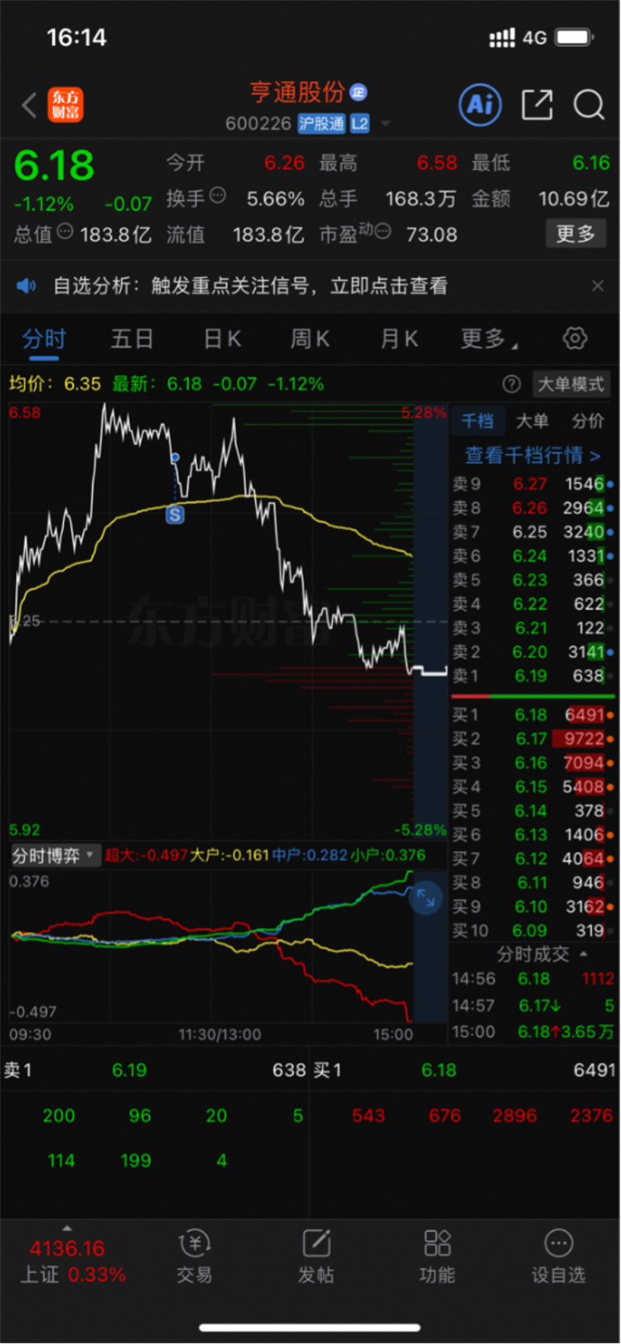This screenshot has width=621, height=1344.
Task: Open the Ai assistant icon
Action: (x=480, y=105)
